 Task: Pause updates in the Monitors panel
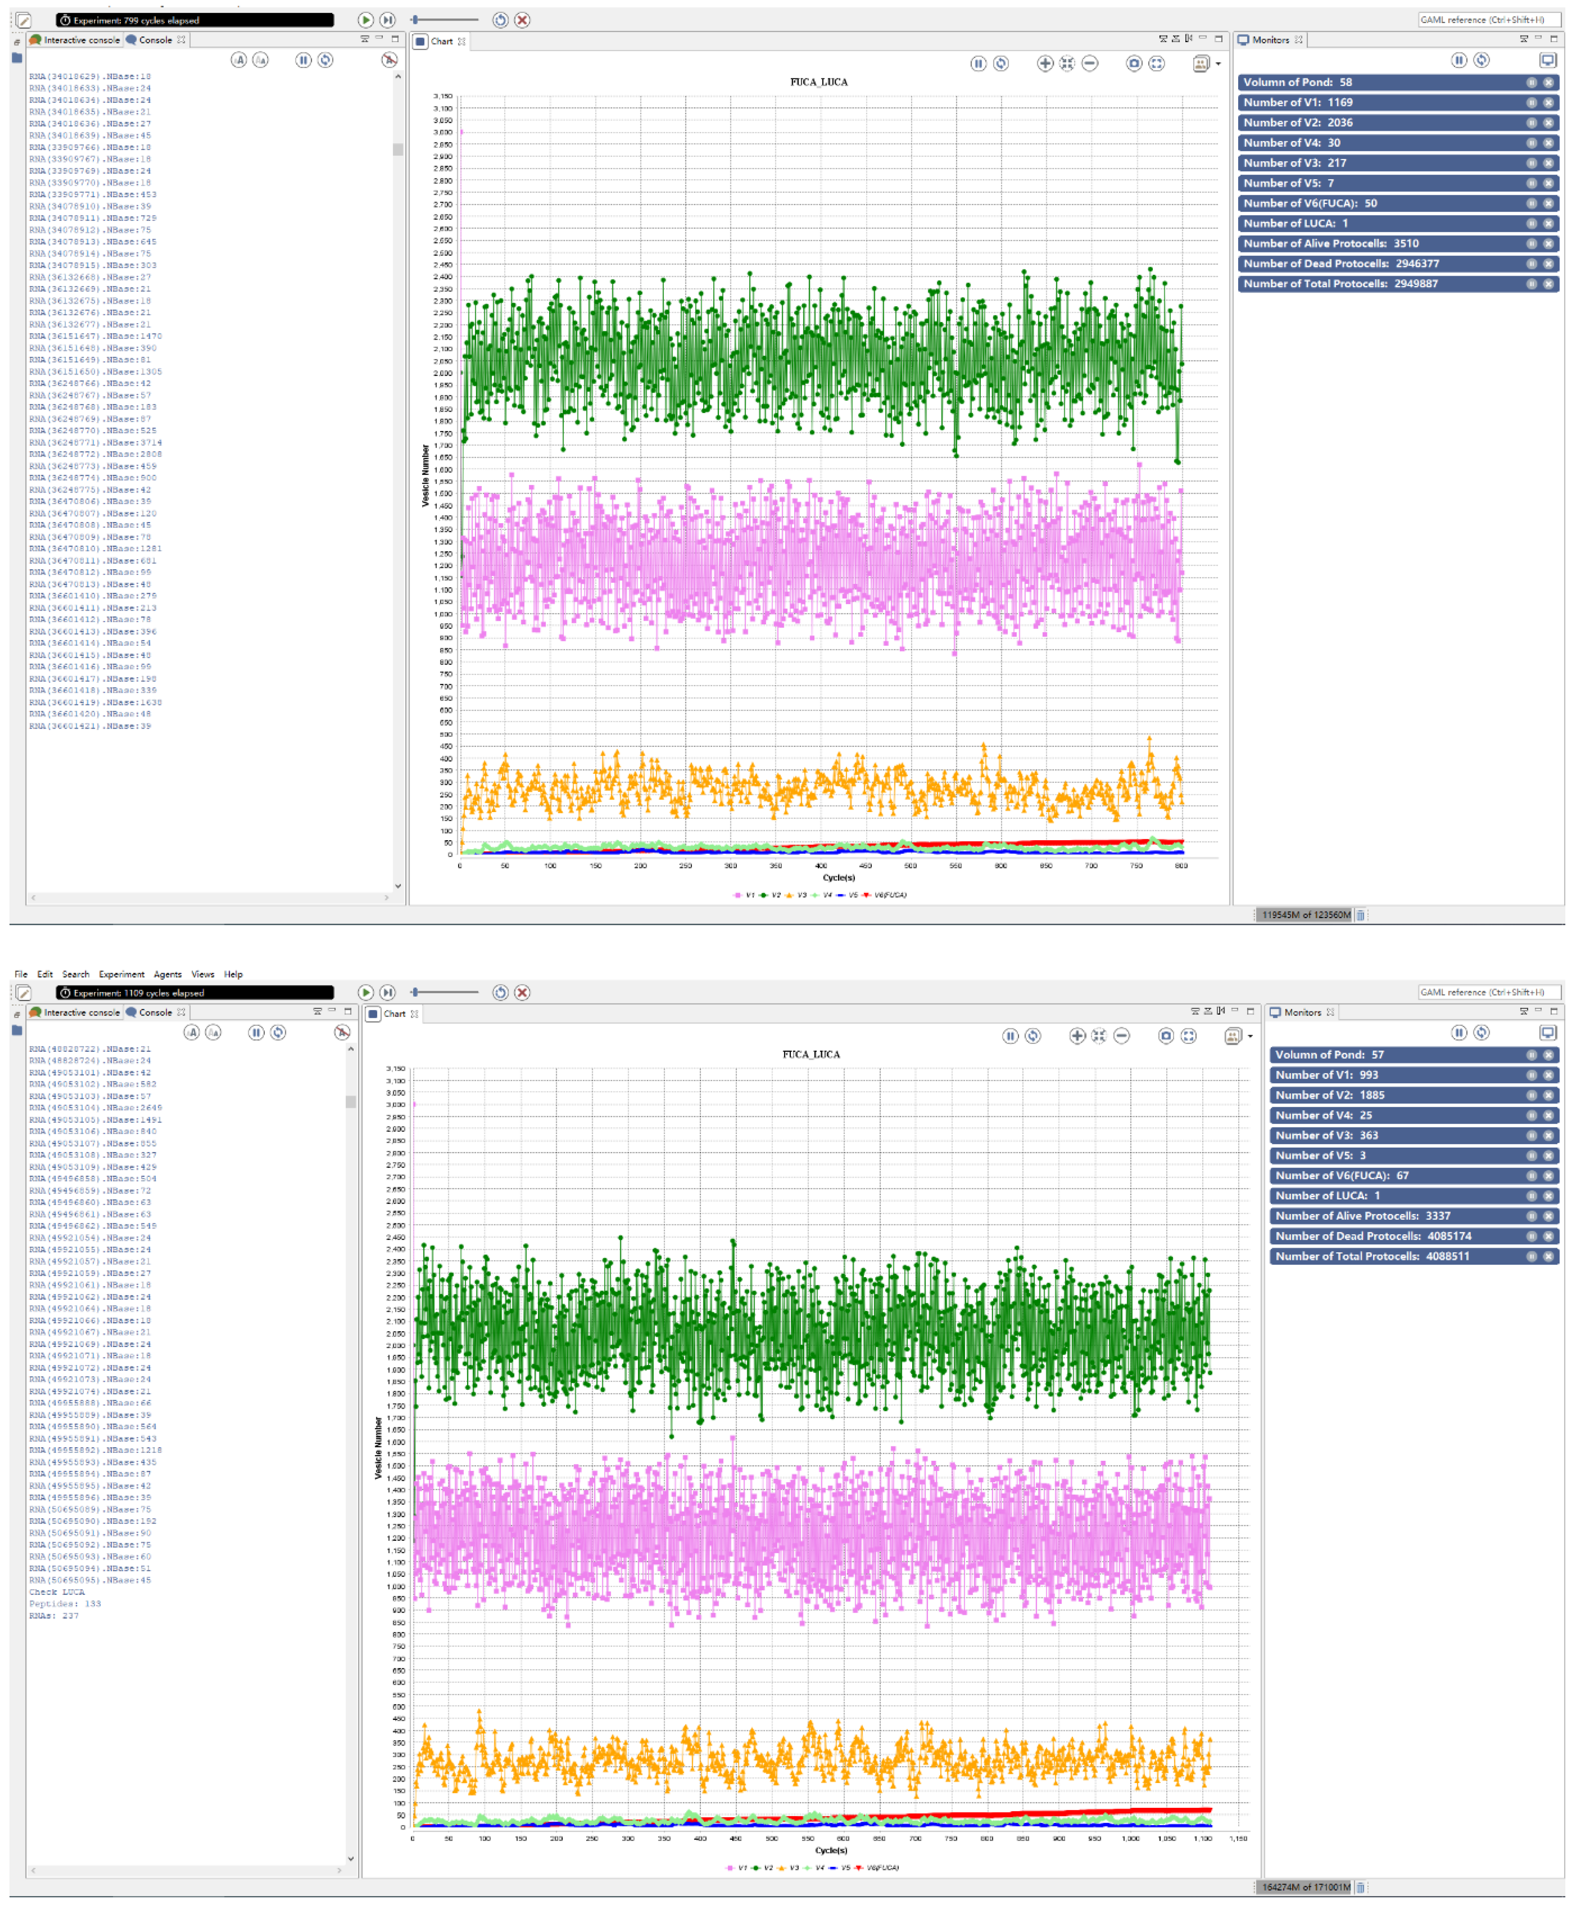(1458, 60)
